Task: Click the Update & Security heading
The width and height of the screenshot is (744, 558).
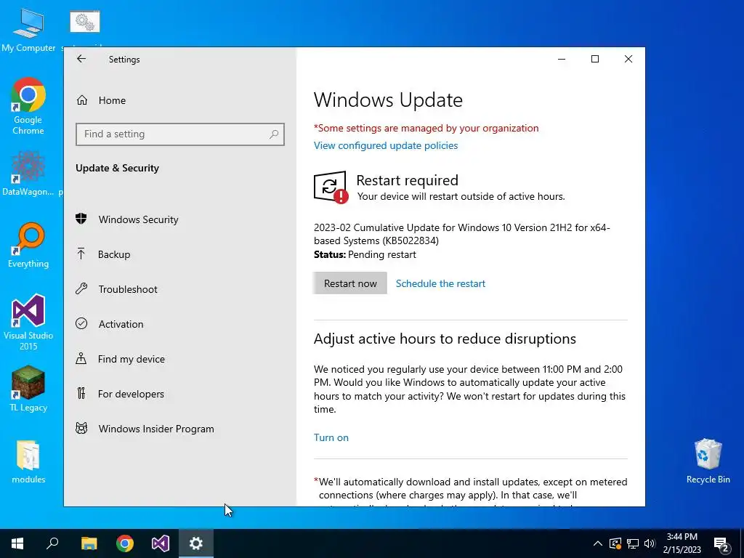Action: [x=117, y=168]
